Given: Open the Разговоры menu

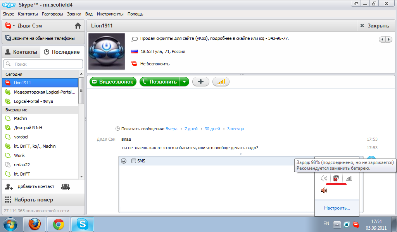Looking at the screenshot, I should [52, 14].
